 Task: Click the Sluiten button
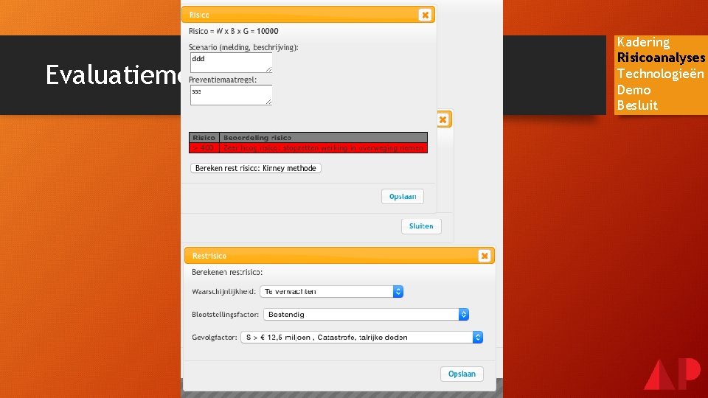tap(421, 226)
